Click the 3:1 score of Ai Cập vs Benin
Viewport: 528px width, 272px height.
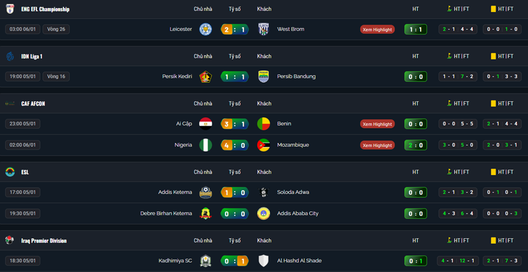coord(235,124)
